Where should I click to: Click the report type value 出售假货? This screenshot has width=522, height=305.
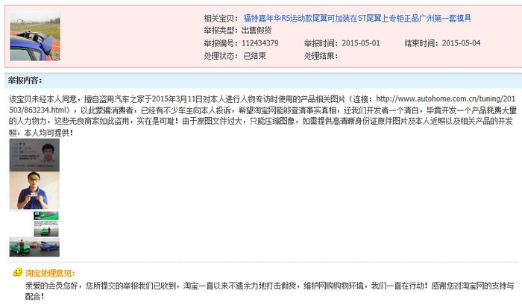click(257, 31)
